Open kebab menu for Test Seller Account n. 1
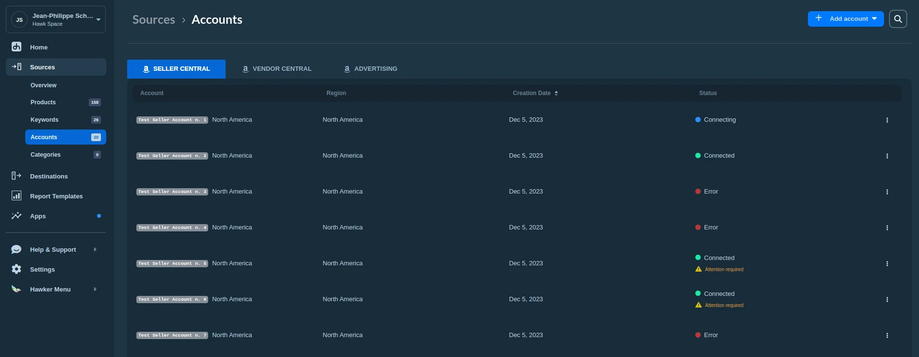Viewport: 919px width, 357px height. point(887,120)
